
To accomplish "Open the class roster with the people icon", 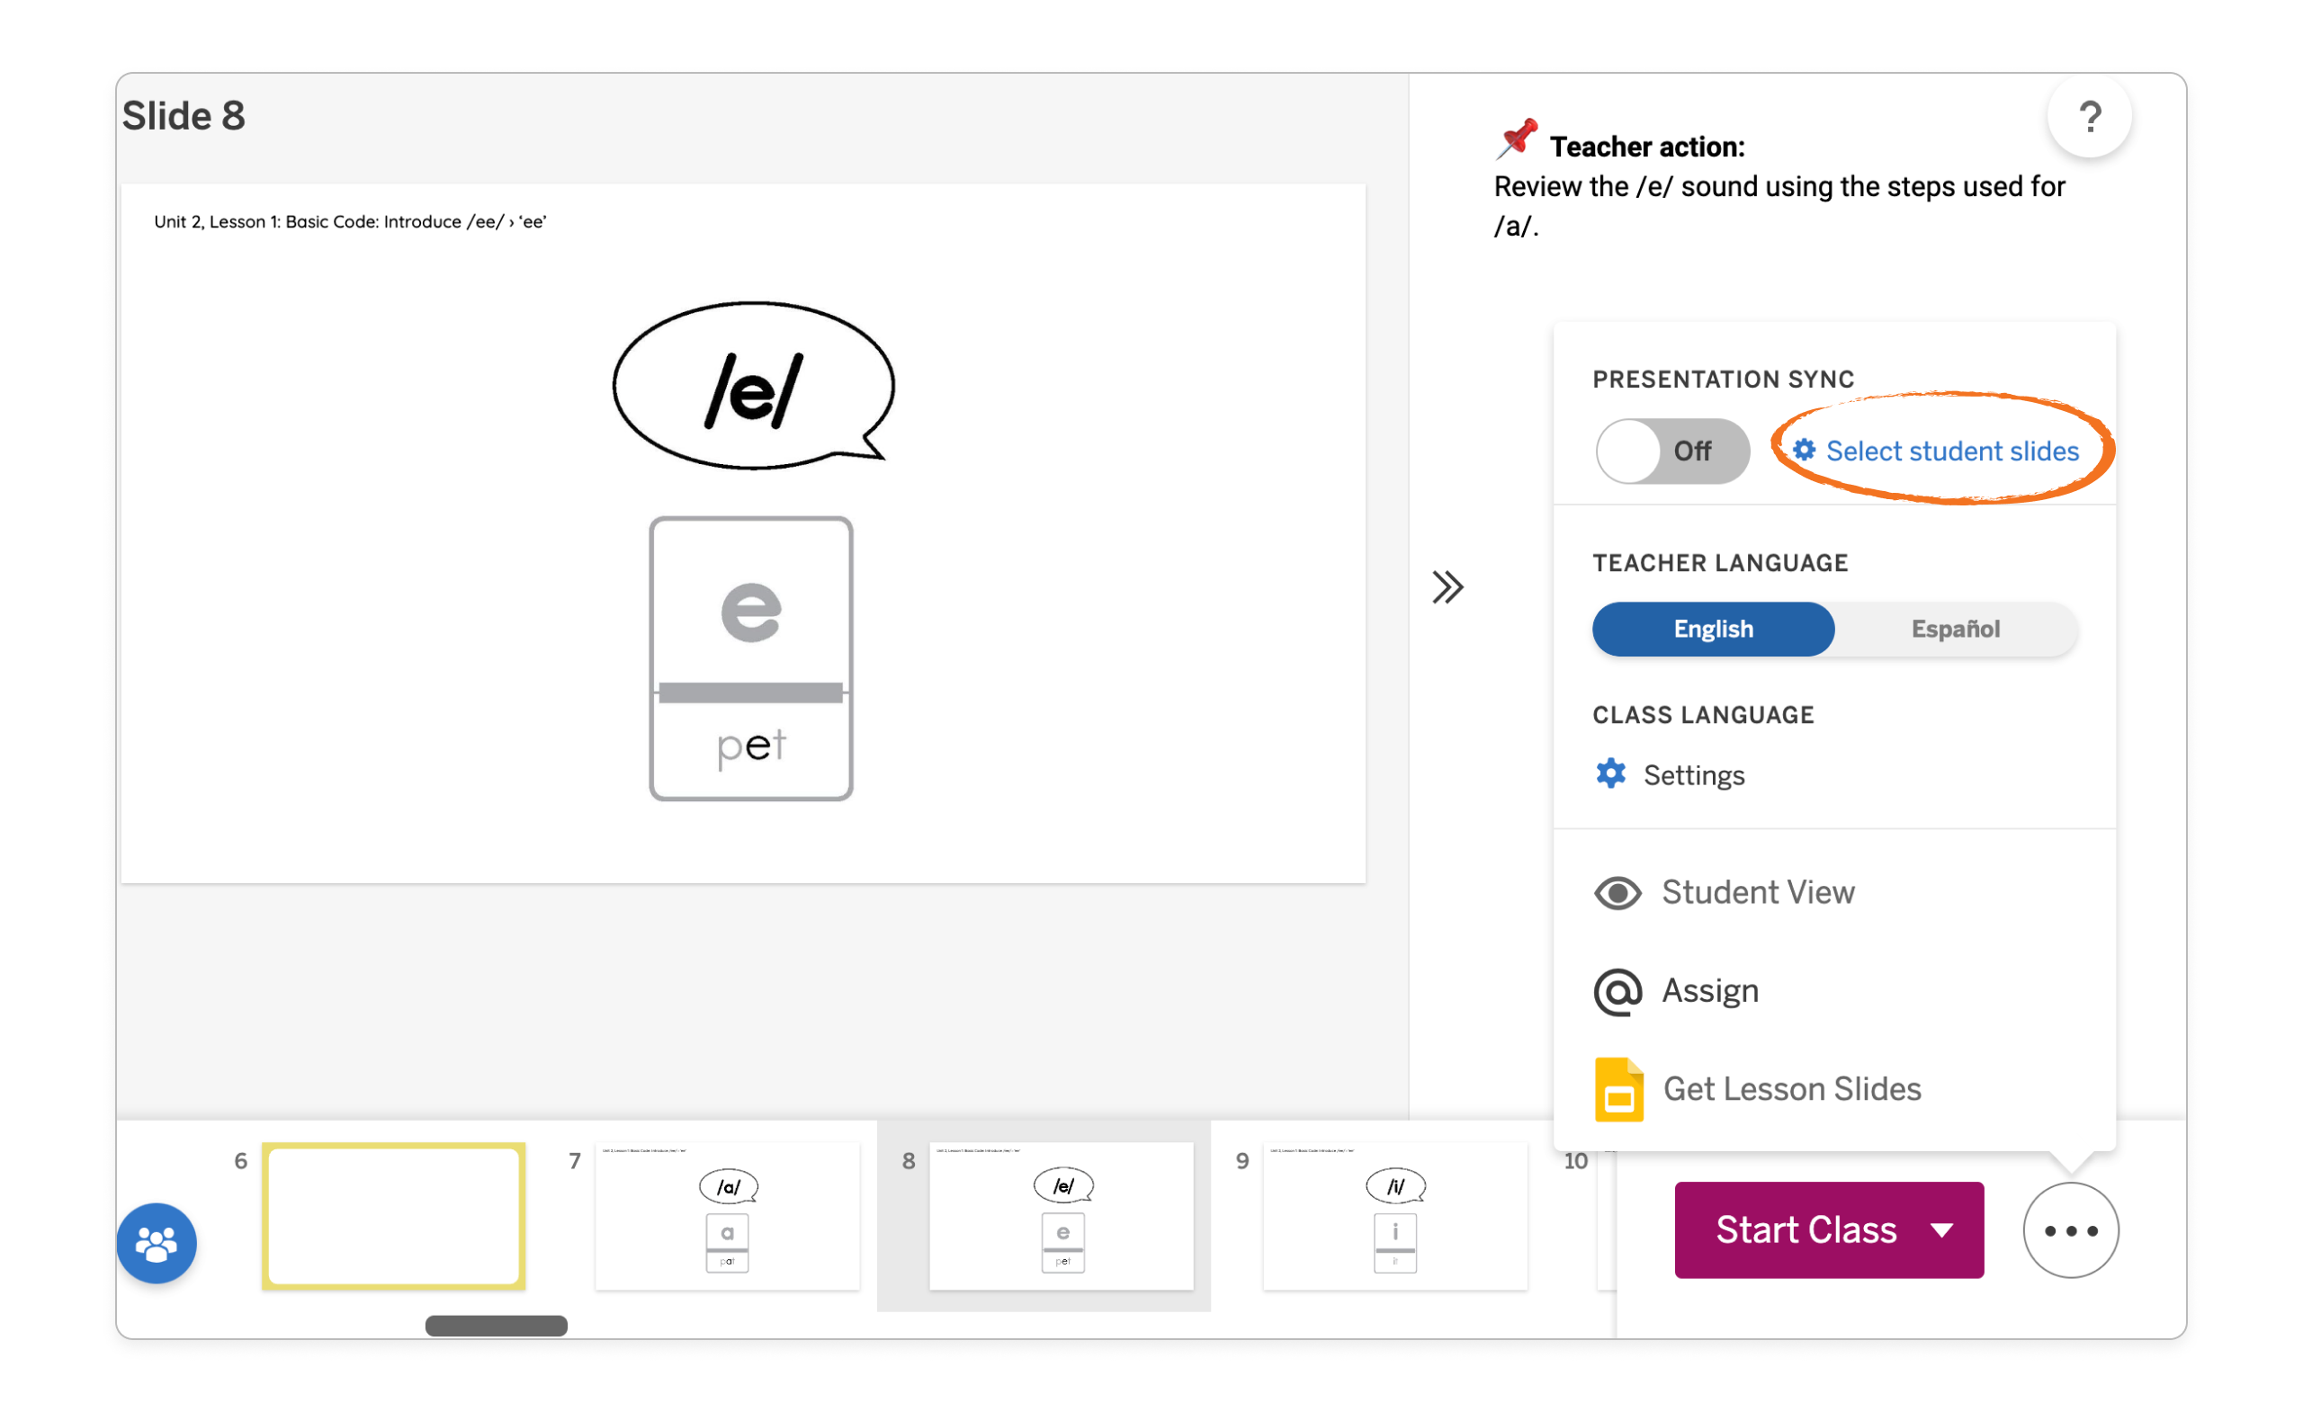I will 157,1243.
